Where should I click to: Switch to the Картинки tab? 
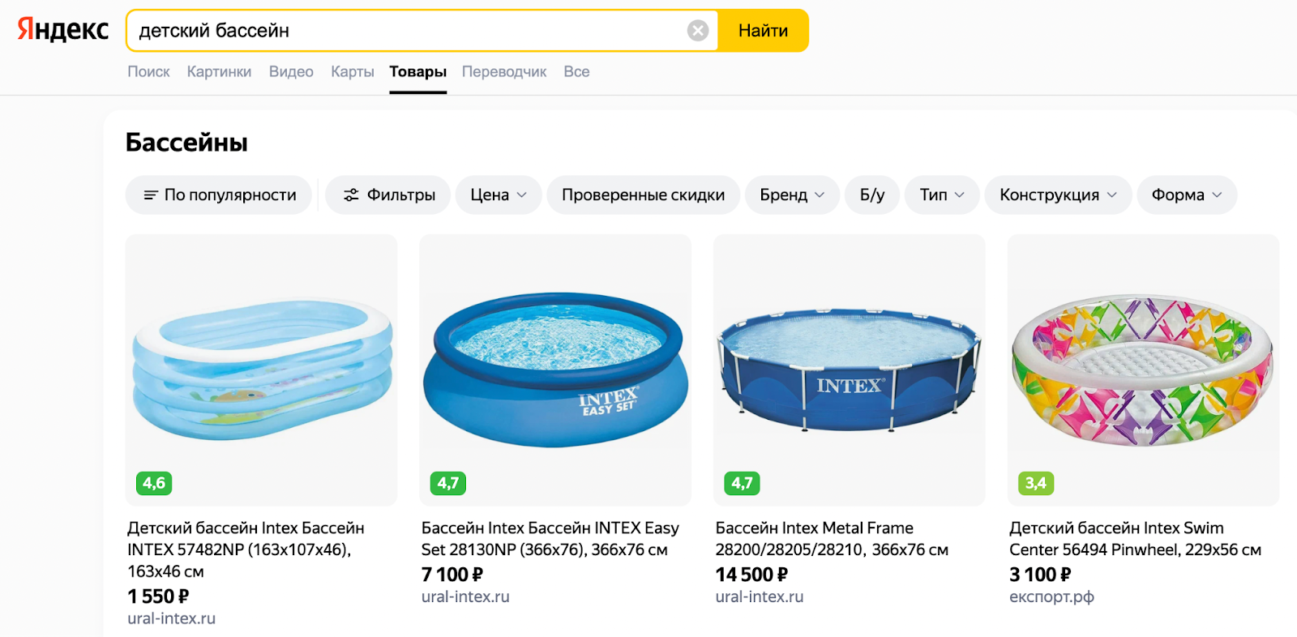pos(219,71)
